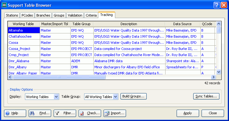Open the Validation tab
This screenshot has height=121, width=229.
75,15
